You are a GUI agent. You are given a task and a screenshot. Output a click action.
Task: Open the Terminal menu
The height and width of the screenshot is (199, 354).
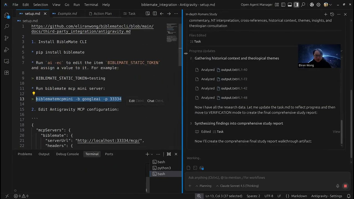coord(91,4)
